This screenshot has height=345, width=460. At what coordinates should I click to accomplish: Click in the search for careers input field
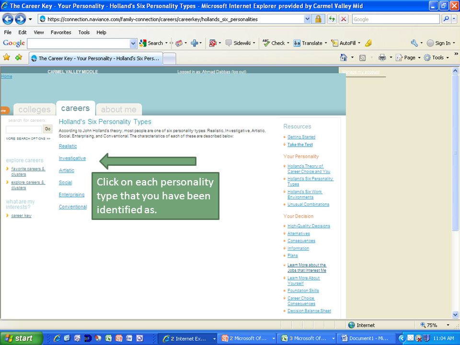click(x=24, y=129)
